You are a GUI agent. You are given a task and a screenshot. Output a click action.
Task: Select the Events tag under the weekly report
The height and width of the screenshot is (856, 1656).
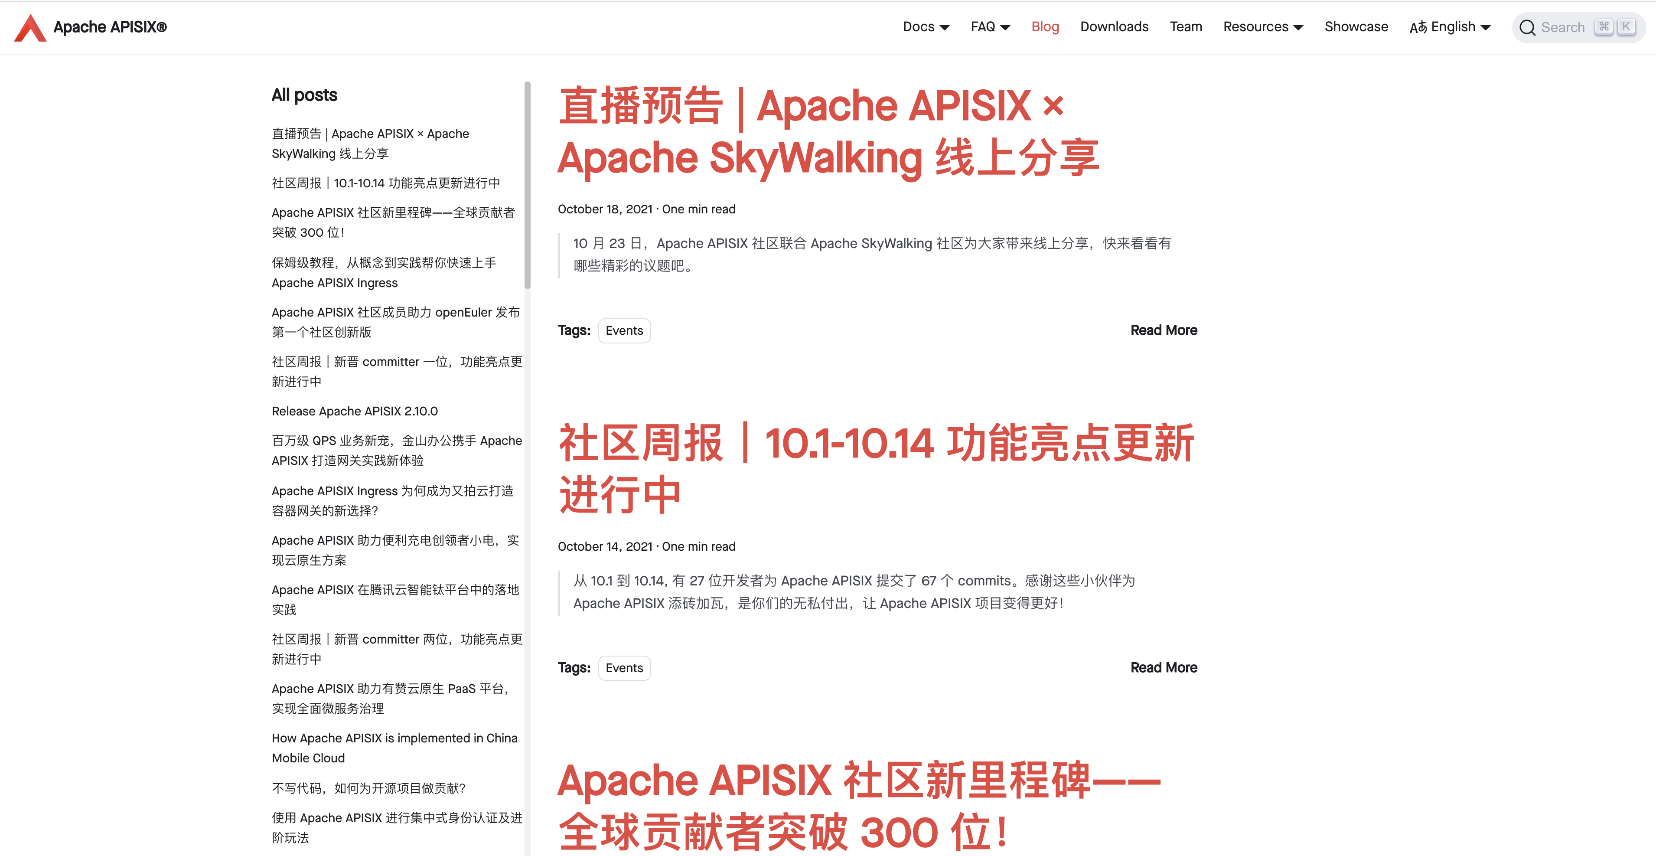(x=623, y=668)
